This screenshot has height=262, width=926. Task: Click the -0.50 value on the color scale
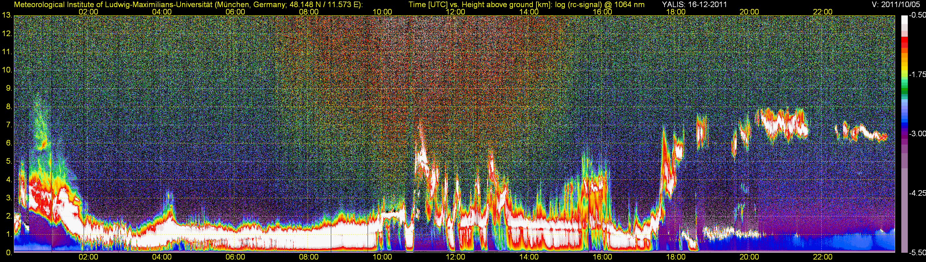[917, 15]
